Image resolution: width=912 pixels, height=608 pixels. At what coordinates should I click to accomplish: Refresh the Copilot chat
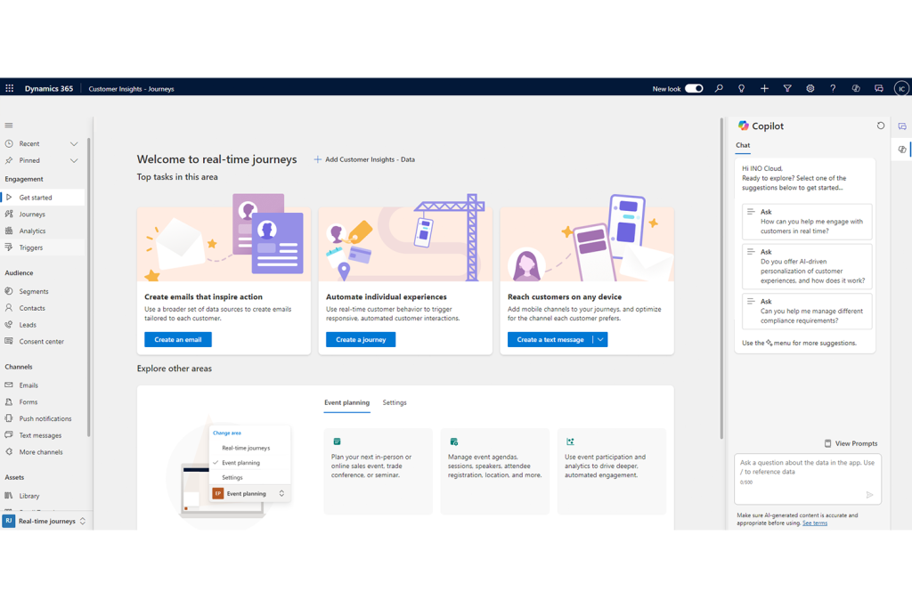(881, 126)
